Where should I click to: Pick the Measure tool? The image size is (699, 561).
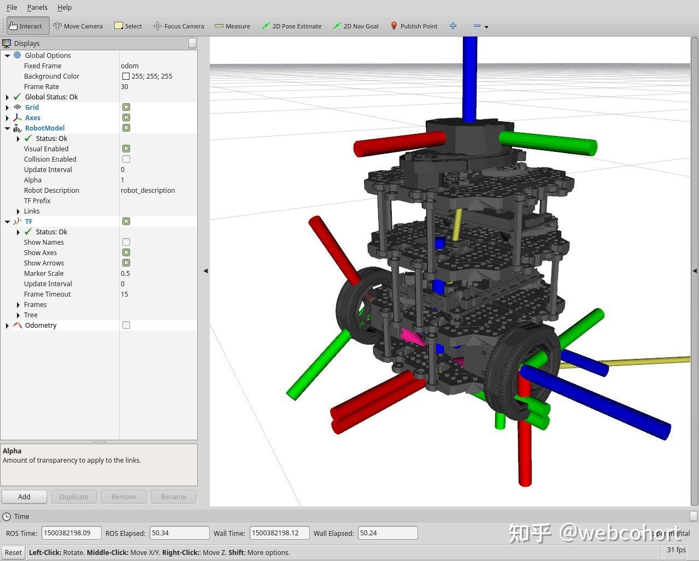tap(232, 26)
